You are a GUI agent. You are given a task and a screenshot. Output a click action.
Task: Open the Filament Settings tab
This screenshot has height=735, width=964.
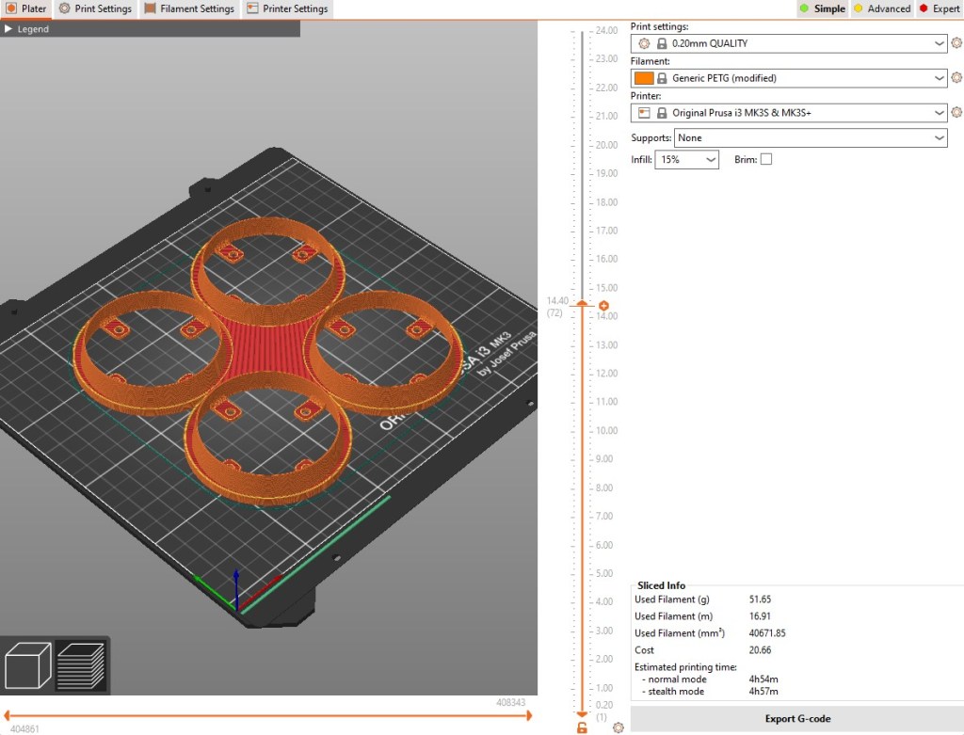coord(188,8)
